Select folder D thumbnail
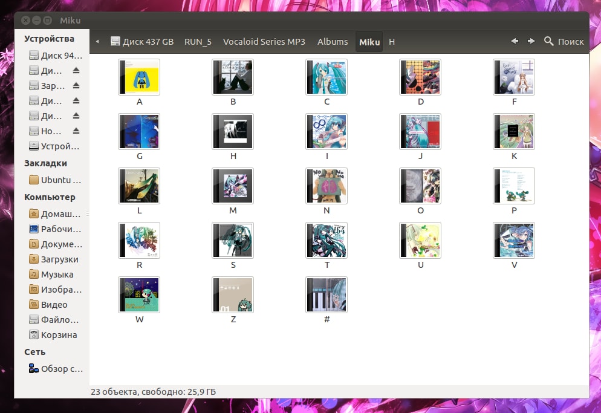Image resolution: width=601 pixels, height=413 pixels. (x=420, y=77)
